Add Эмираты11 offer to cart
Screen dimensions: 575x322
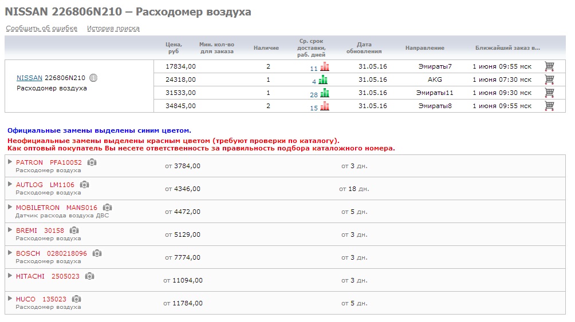pos(549,93)
